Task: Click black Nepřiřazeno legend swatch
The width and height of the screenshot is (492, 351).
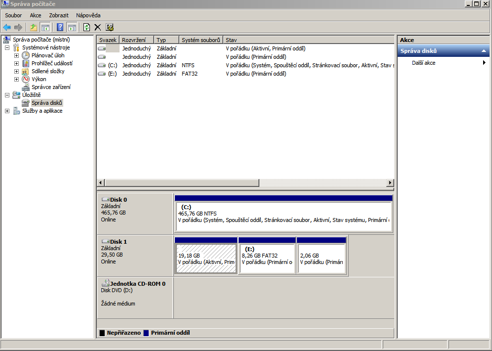Action: coord(102,333)
